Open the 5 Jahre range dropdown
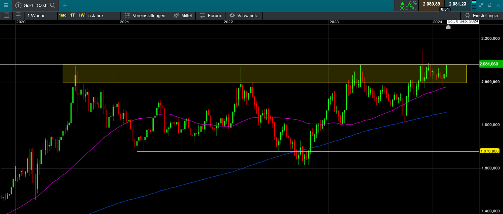Viewport: 503px width, 214px height. tap(96, 15)
